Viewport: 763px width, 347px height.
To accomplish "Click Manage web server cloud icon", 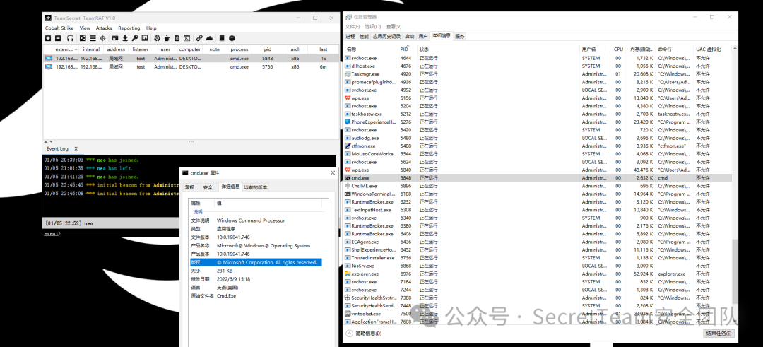I will 209,38.
